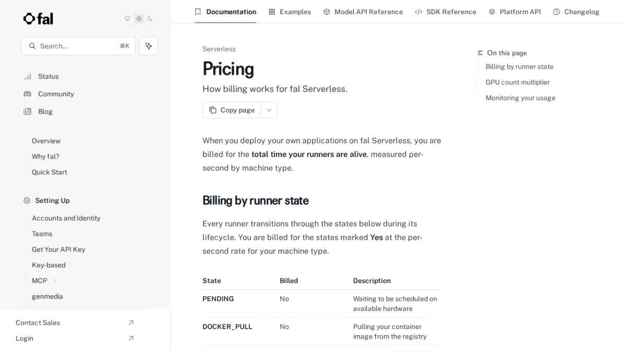Image resolution: width=626 pixels, height=352 pixels.
Task: Click the Description column header
Action: pyautogui.click(x=372, y=281)
